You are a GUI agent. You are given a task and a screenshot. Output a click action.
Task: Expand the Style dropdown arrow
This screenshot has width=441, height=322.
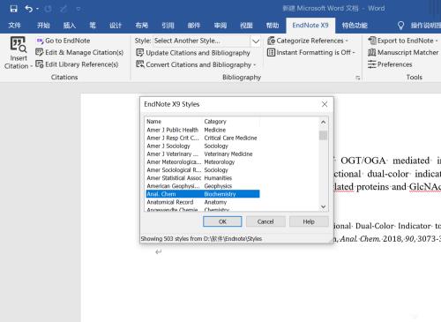click(x=256, y=41)
